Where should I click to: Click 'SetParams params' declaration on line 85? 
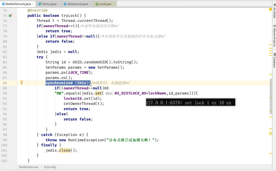(64, 67)
